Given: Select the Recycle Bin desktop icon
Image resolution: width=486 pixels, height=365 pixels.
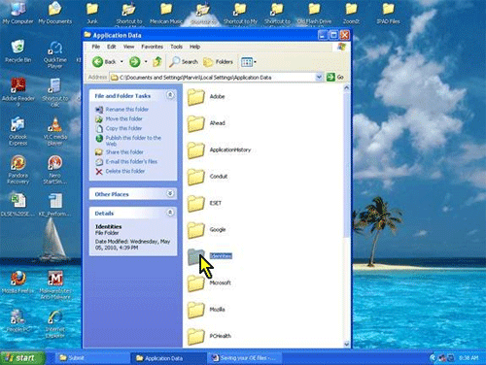Looking at the screenshot, I should click(17, 51).
